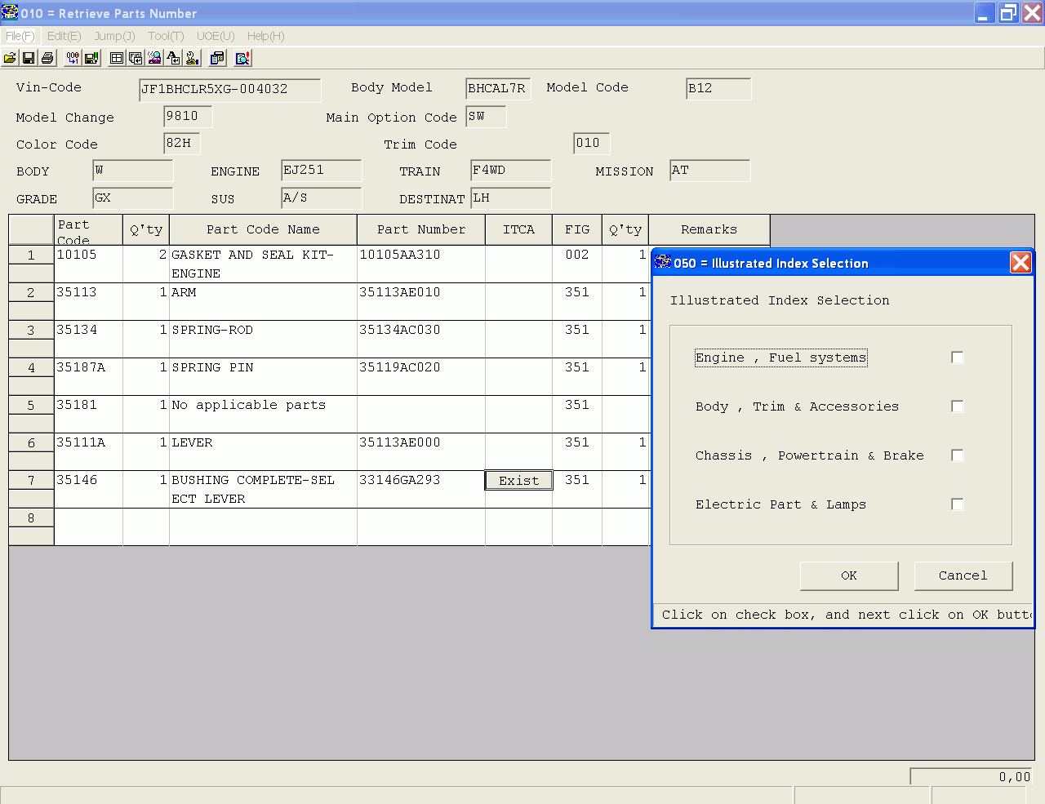This screenshot has height=804, width=1045.
Task: Click the LEVER part name cell
Action: 263,451
